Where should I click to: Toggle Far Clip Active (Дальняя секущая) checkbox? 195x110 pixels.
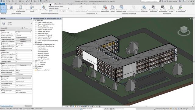(x=16, y=58)
